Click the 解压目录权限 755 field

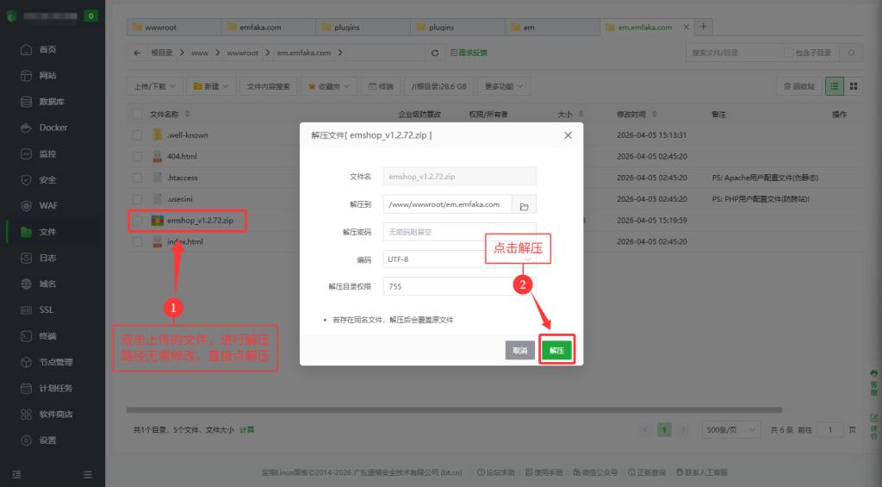tap(460, 286)
